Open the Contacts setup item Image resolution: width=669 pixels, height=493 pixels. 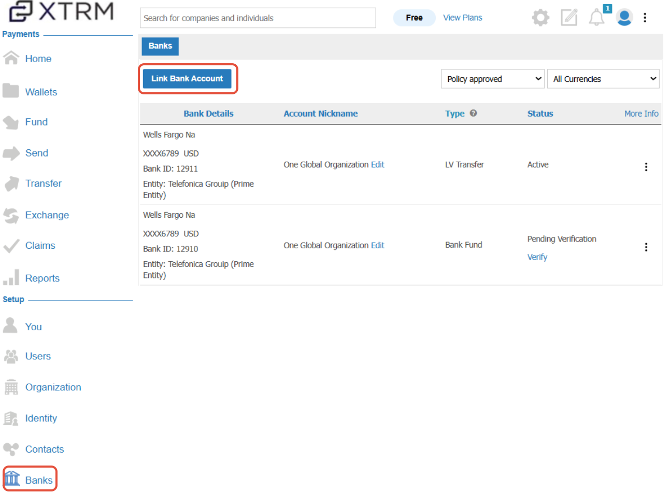(45, 449)
